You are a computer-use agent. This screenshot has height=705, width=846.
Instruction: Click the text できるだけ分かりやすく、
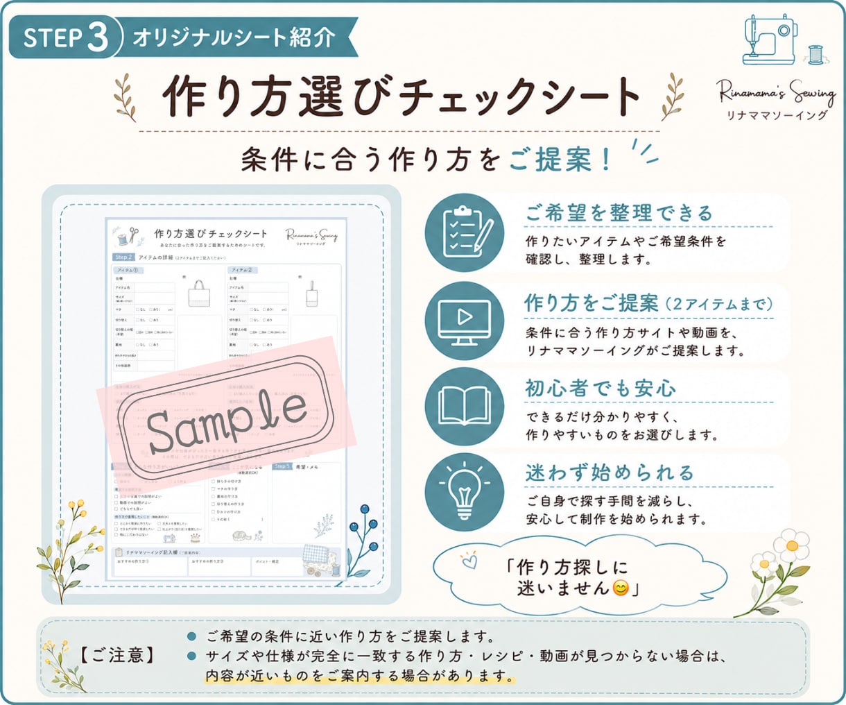click(602, 418)
